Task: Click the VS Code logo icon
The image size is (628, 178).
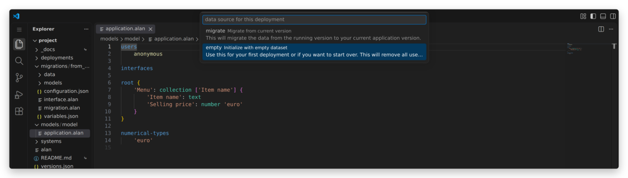Action: [x=16, y=16]
